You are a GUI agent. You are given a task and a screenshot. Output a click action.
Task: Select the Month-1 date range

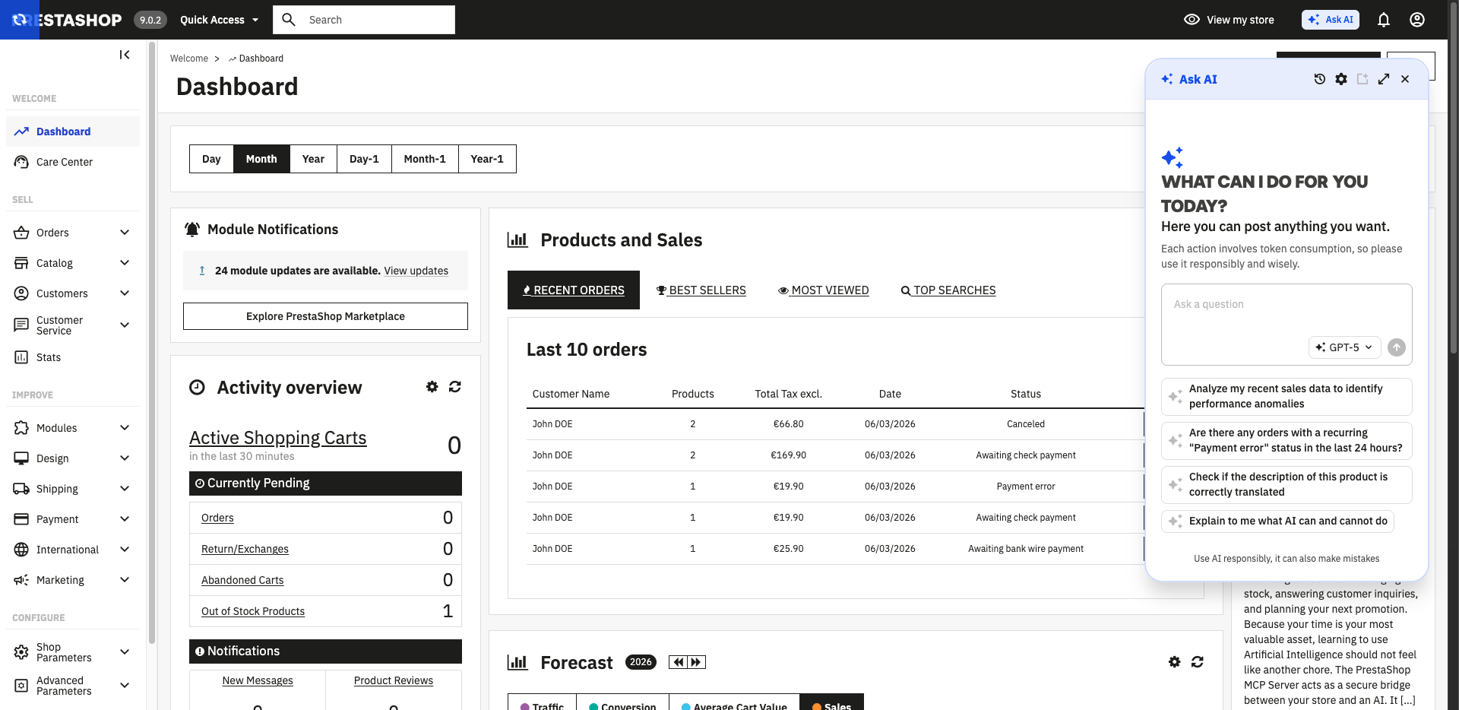click(x=425, y=159)
